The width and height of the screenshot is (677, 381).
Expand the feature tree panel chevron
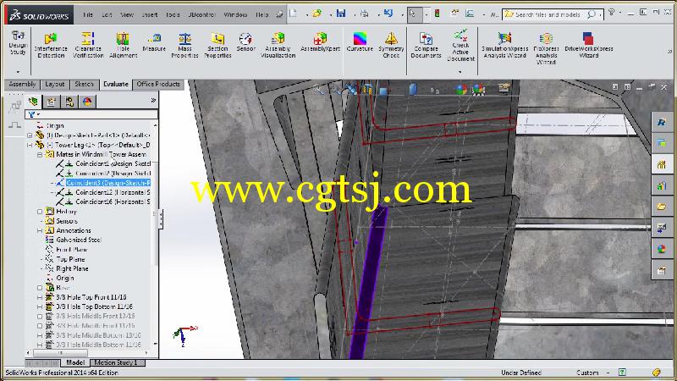pos(153,100)
